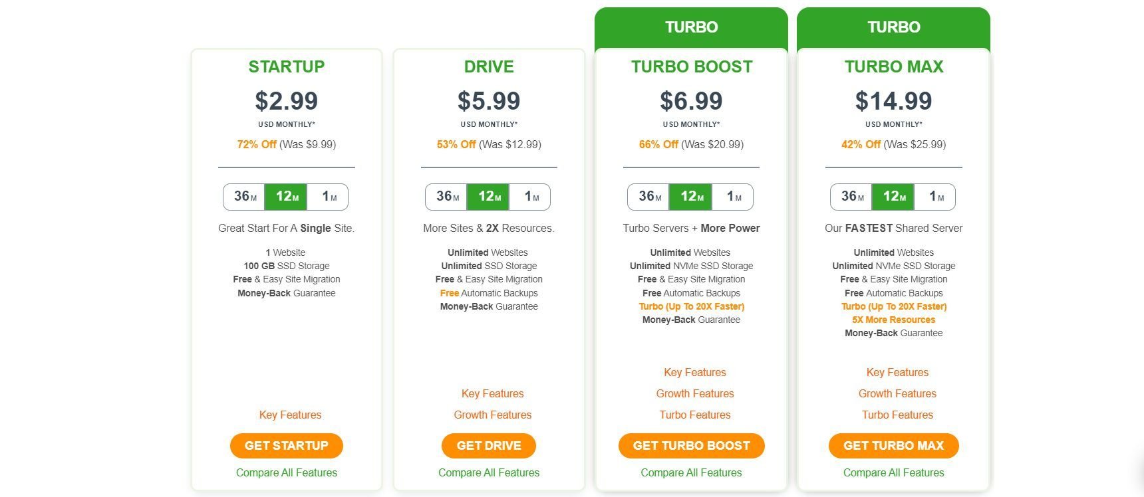This screenshot has width=1144, height=497.
Task: Open Key Features in Turbo Max plan
Action: click(897, 372)
